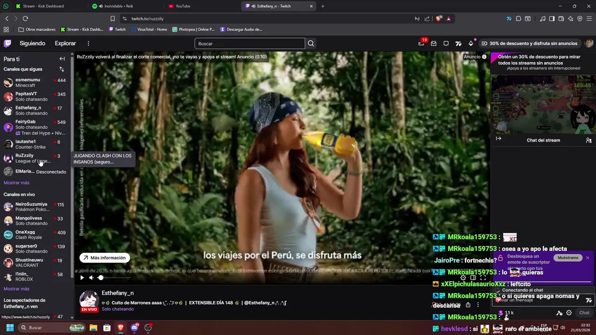Click the ad info icon beside Anuncio
596x335 pixels.
pos(484,57)
